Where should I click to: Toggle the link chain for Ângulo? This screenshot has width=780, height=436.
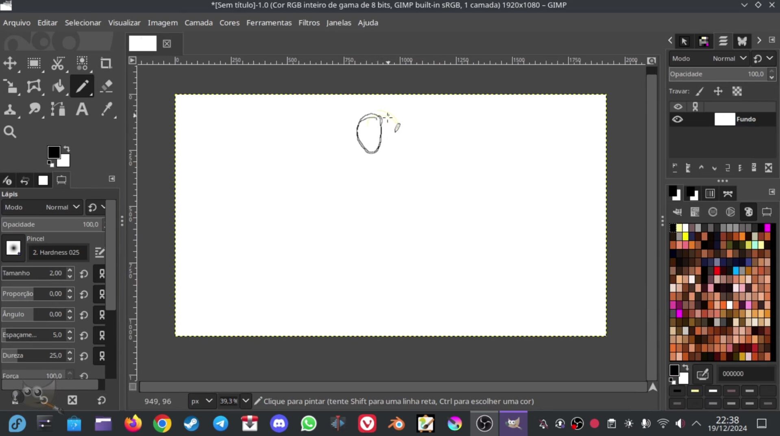pos(102,315)
